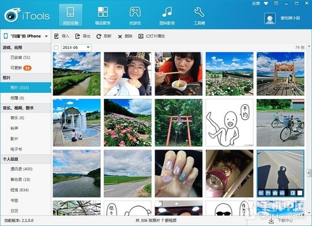The width and height of the screenshot is (312, 226).
Task: Open the 2014-06 date dropdown
Action: coord(76,48)
